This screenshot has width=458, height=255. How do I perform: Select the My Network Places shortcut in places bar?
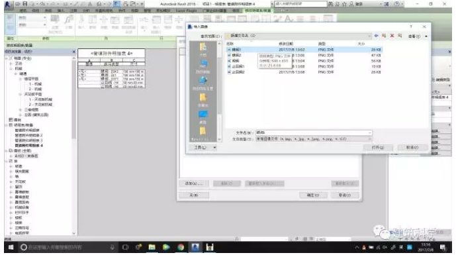(203, 83)
